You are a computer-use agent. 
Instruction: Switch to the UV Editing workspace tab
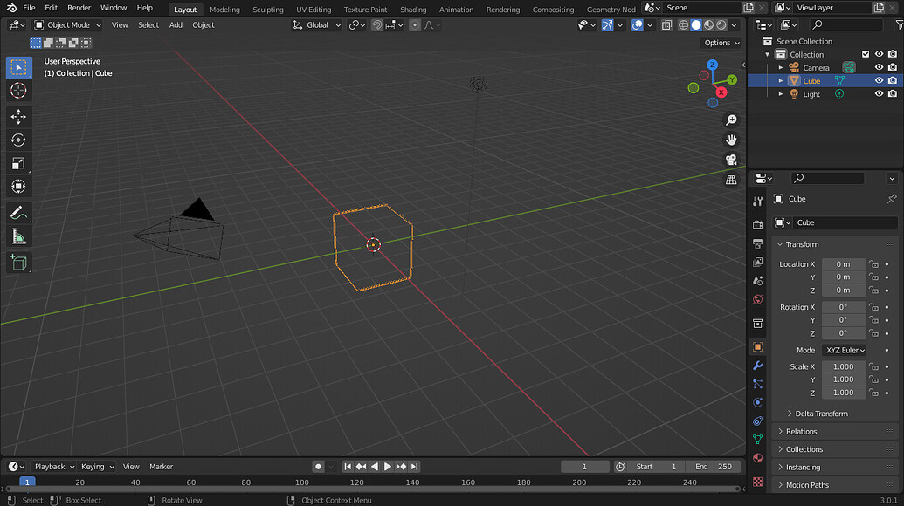(314, 10)
